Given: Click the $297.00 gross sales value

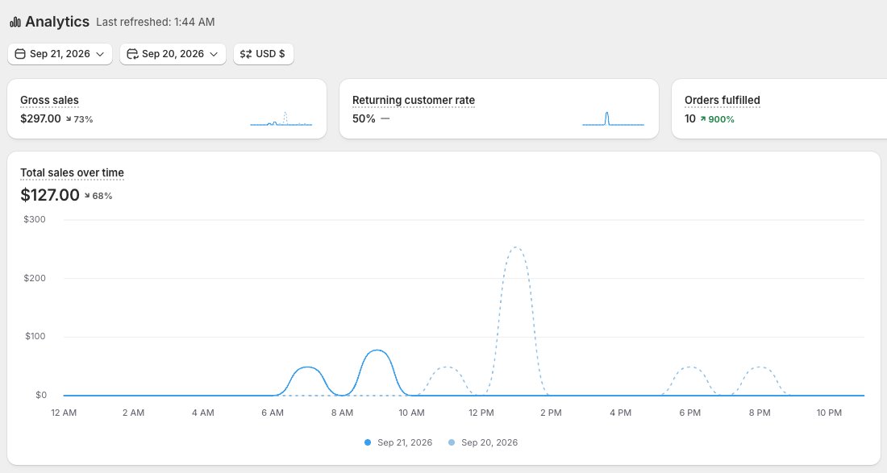Looking at the screenshot, I should (x=41, y=118).
